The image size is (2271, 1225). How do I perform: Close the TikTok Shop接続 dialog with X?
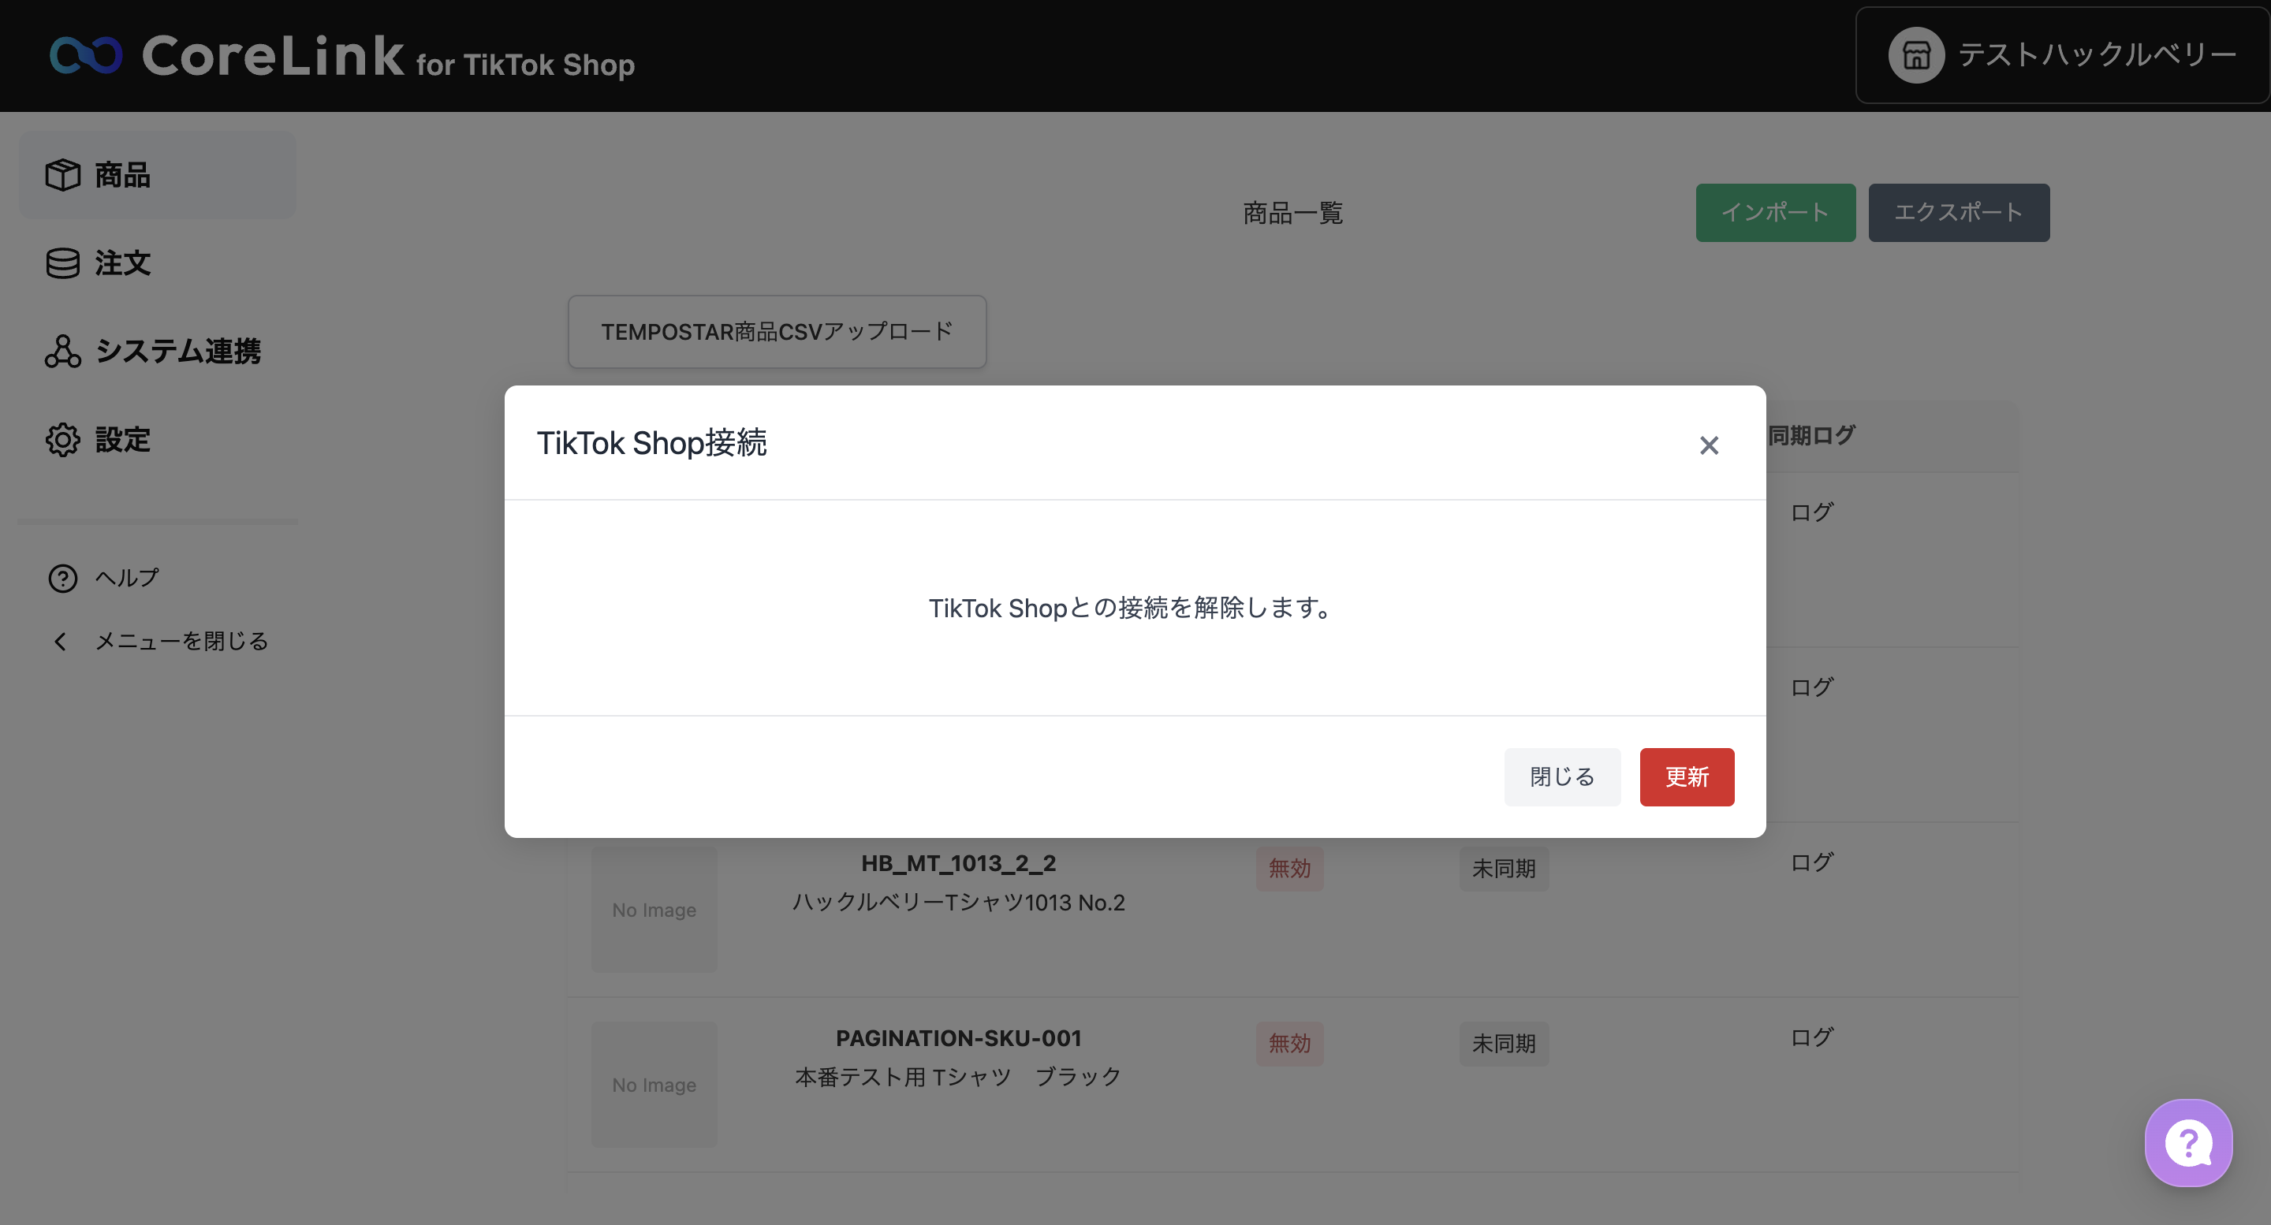click(x=1709, y=446)
